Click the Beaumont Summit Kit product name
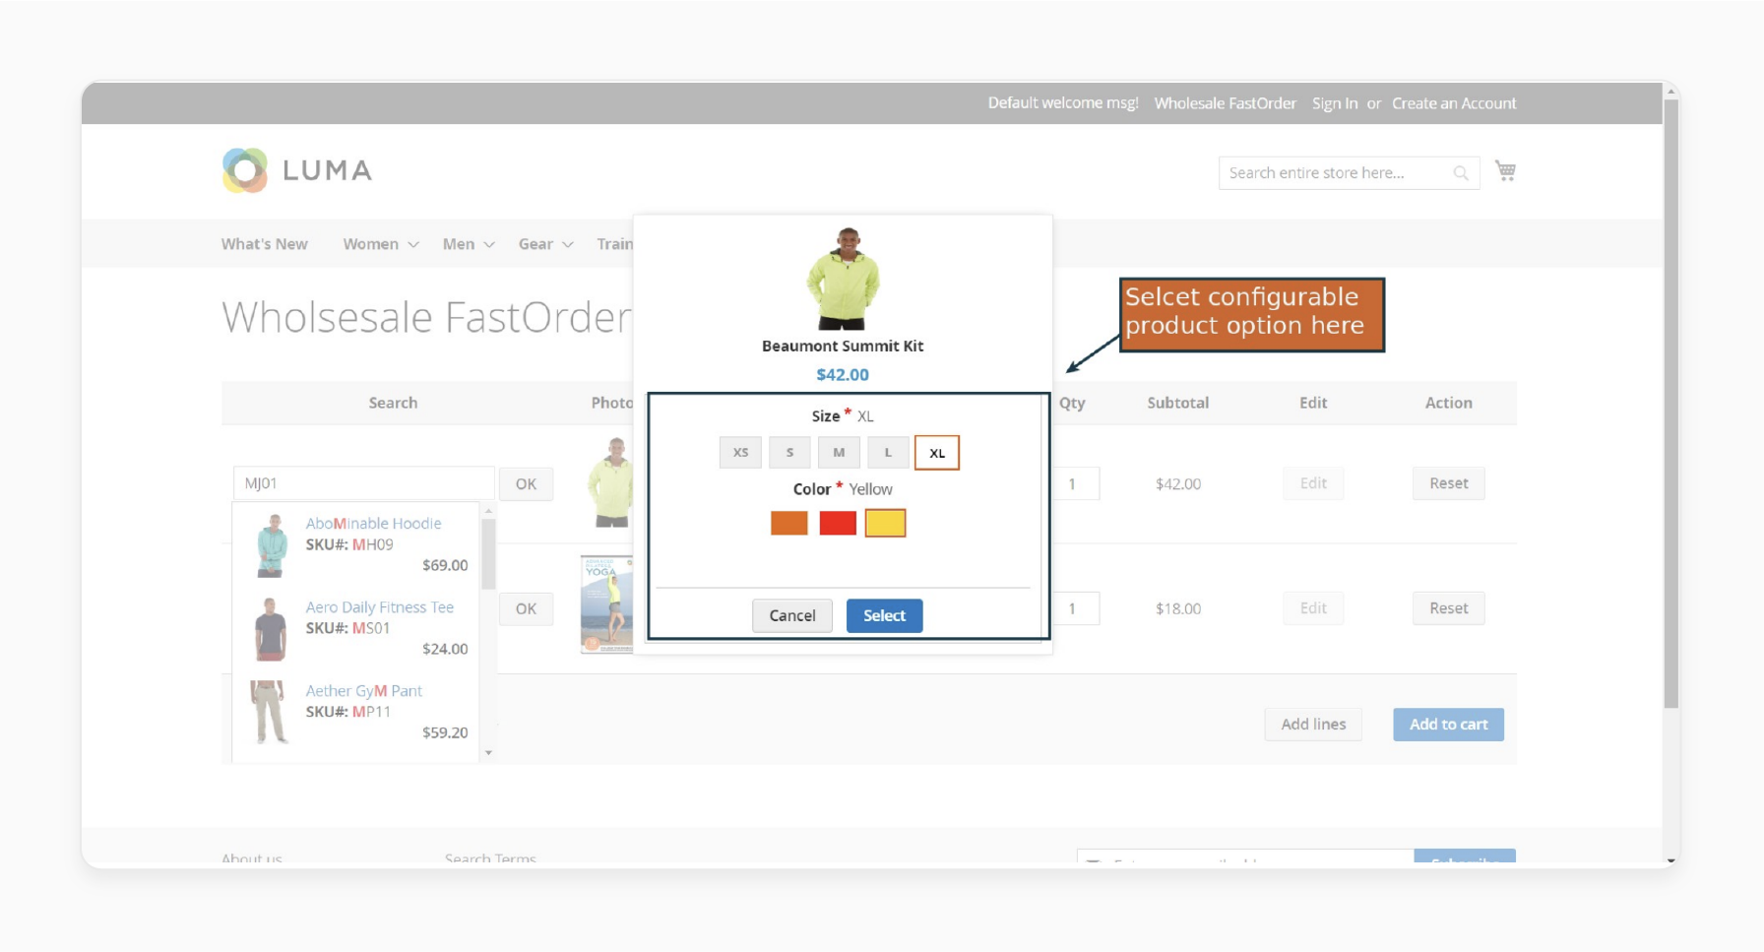Viewport: 1764px width, 952px height. [843, 347]
